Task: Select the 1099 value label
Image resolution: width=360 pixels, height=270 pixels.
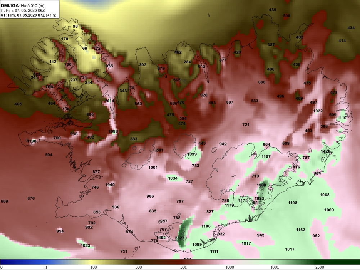Action: [x=192, y=154]
